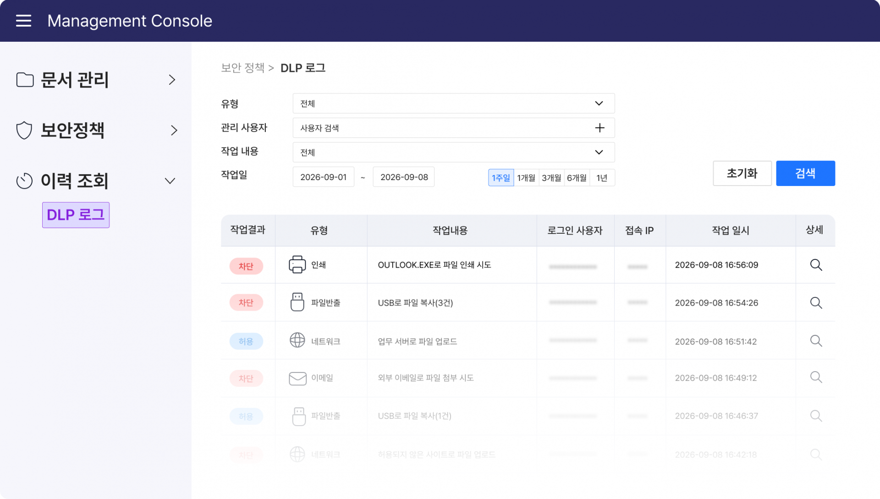Click the 초기화 reset button
This screenshot has width=880, height=499.
pyautogui.click(x=742, y=173)
